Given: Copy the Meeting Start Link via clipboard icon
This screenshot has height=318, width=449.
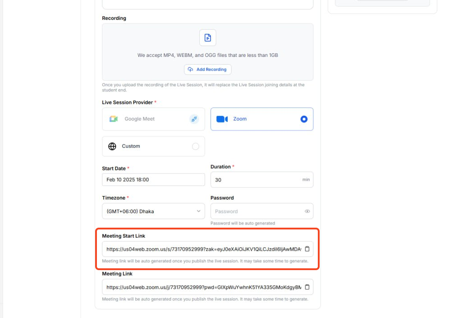Looking at the screenshot, I should tap(307, 249).
